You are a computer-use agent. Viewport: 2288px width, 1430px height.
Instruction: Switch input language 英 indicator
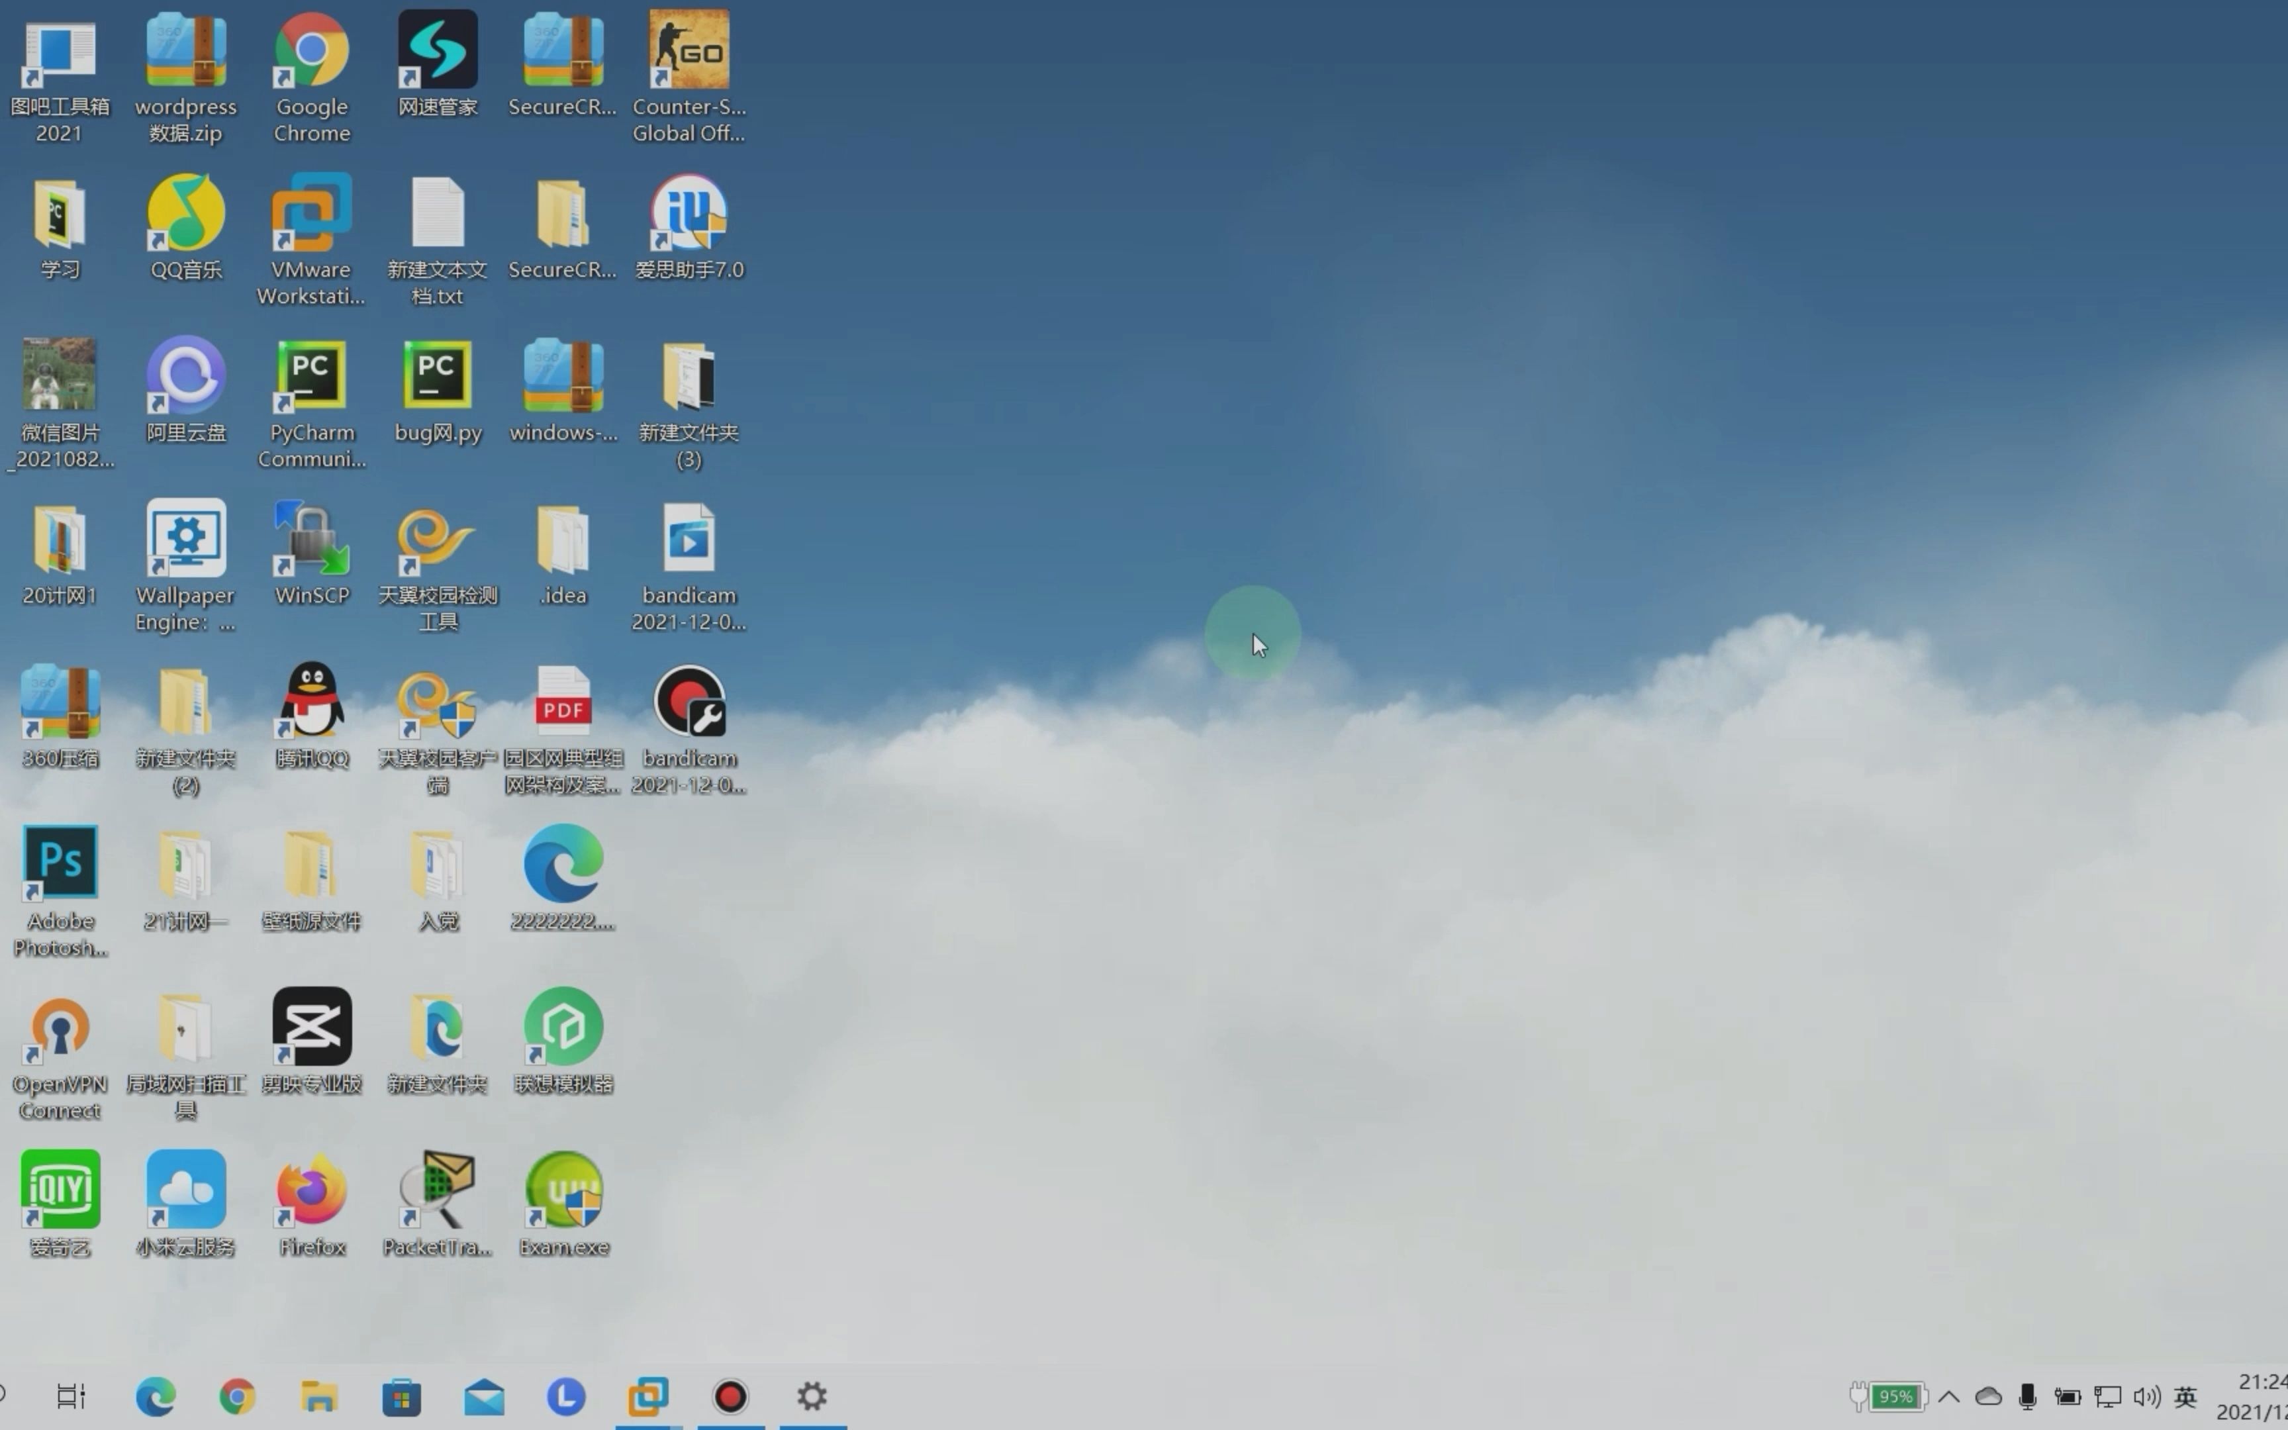coord(2185,1396)
